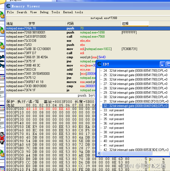This screenshot has height=171, width=170.
Task: Click the IDT window title icon
Action: pyautogui.click(x=99, y=64)
